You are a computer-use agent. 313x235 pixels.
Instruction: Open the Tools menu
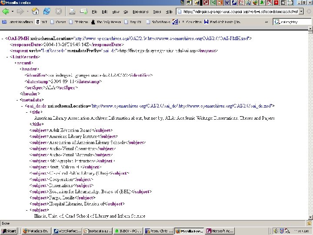157,12
